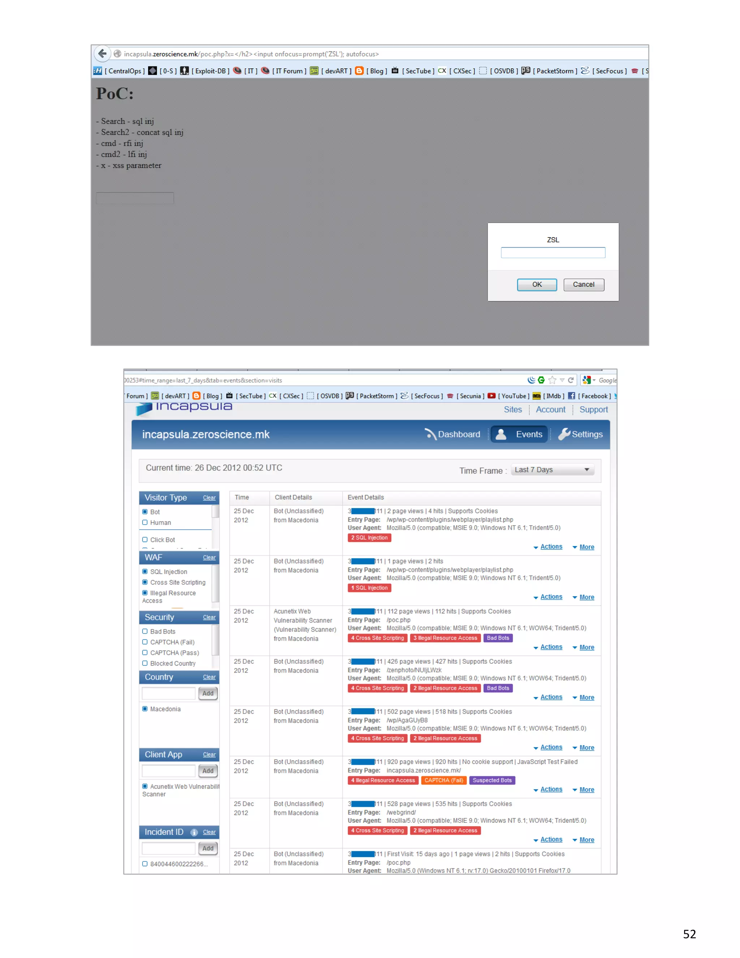Open the Last 7 Days dropdown
The height and width of the screenshot is (958, 740).
(x=552, y=470)
